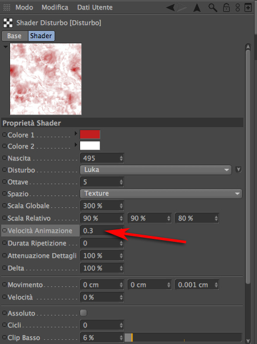Click the Ottave stepper arrows
Screen dimensions: 257x344
pos(122,182)
